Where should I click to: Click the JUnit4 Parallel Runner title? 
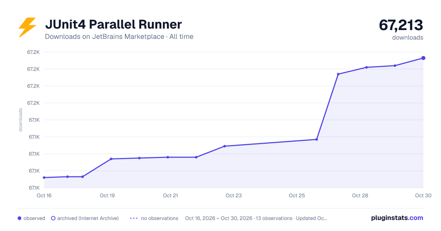point(113,25)
